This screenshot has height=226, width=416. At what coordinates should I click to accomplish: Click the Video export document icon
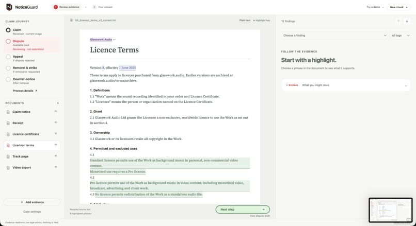click(x=8, y=167)
